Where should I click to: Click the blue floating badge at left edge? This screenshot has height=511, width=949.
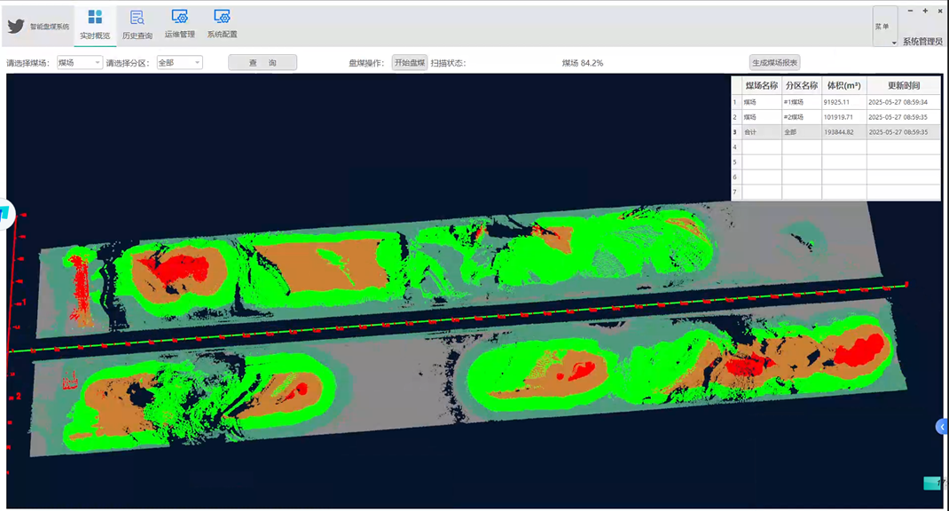tap(6, 213)
